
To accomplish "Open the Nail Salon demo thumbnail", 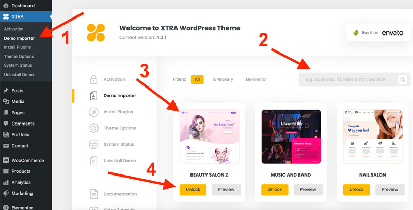I will [373, 136].
